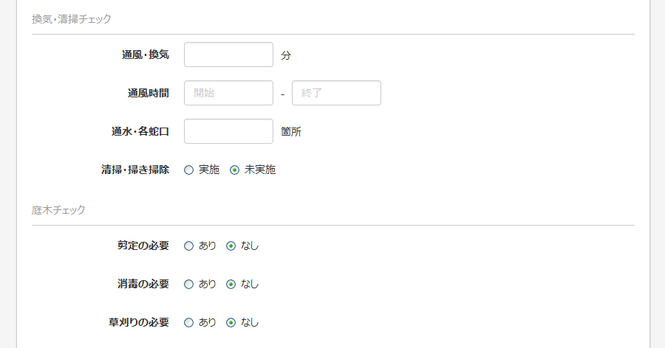Select 実施 for 清掃・掃き掃除
Screen dimensions: 665x348
[x=188, y=170]
